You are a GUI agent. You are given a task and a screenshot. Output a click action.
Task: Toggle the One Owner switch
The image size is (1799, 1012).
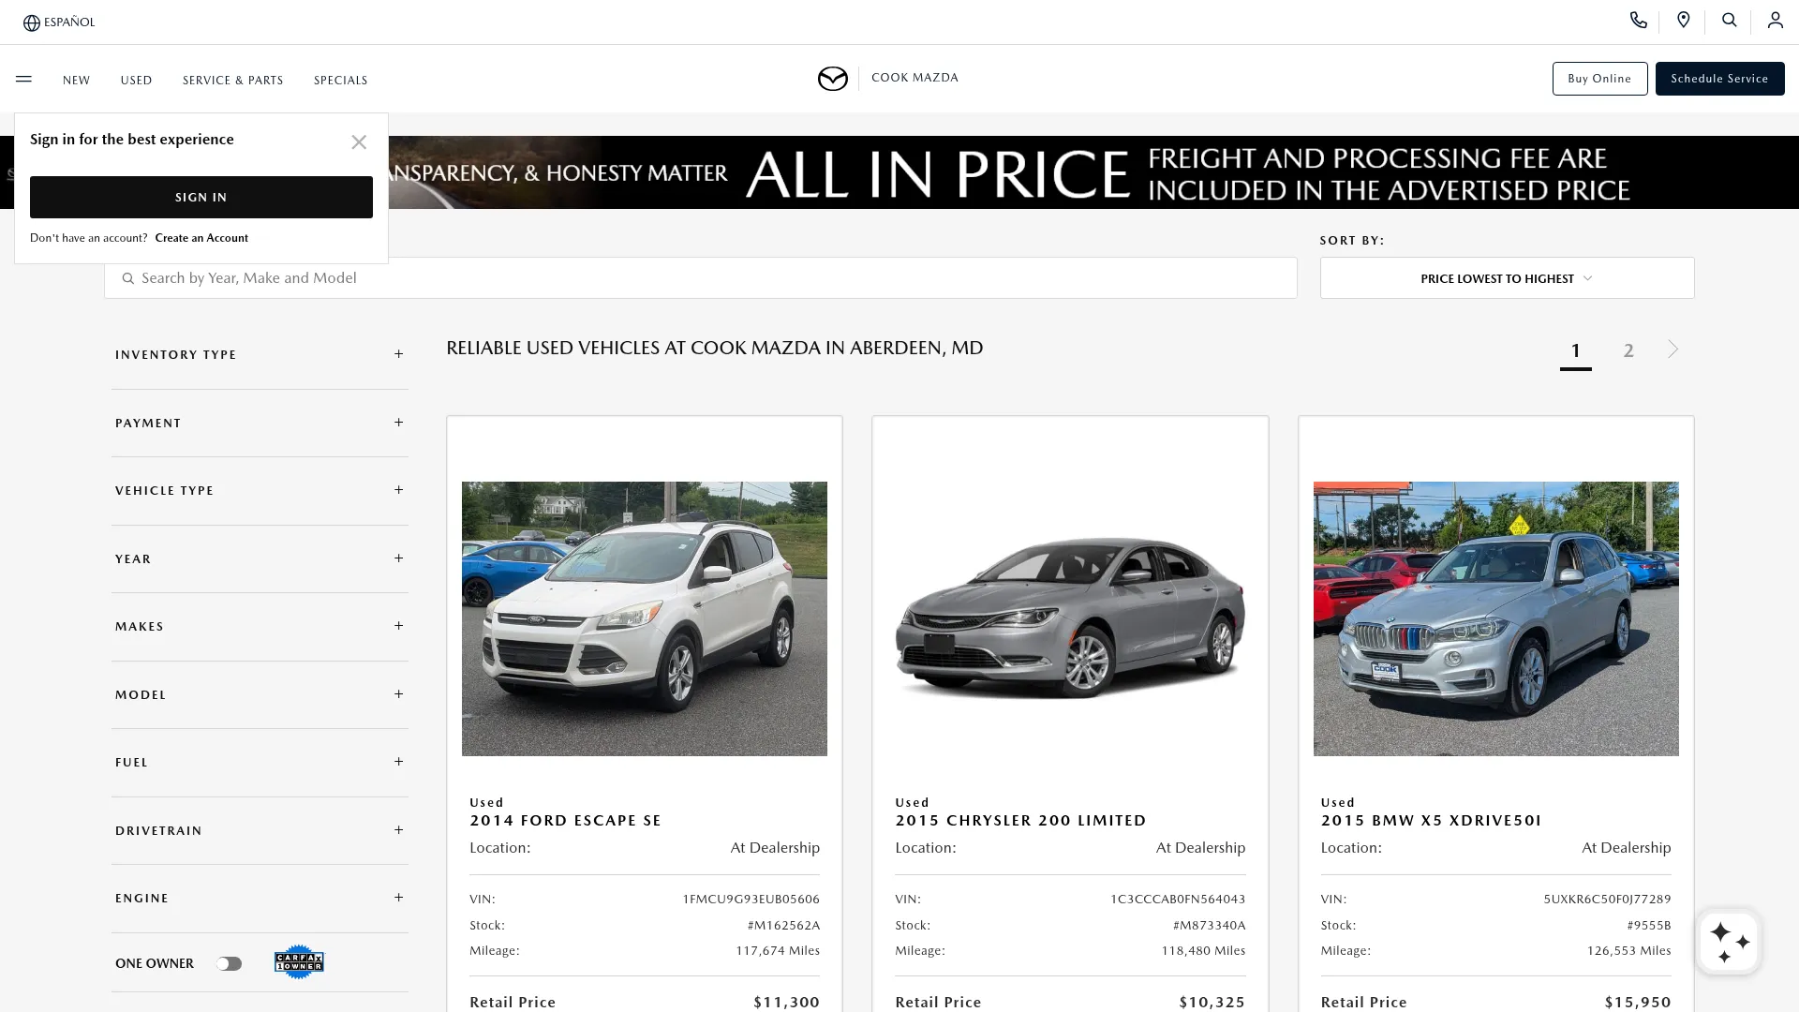[229, 963]
